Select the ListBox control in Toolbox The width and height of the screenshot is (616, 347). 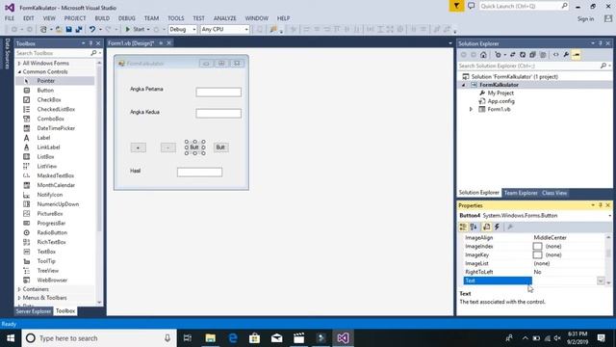[45, 156]
